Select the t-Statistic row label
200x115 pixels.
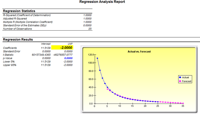click(8, 55)
